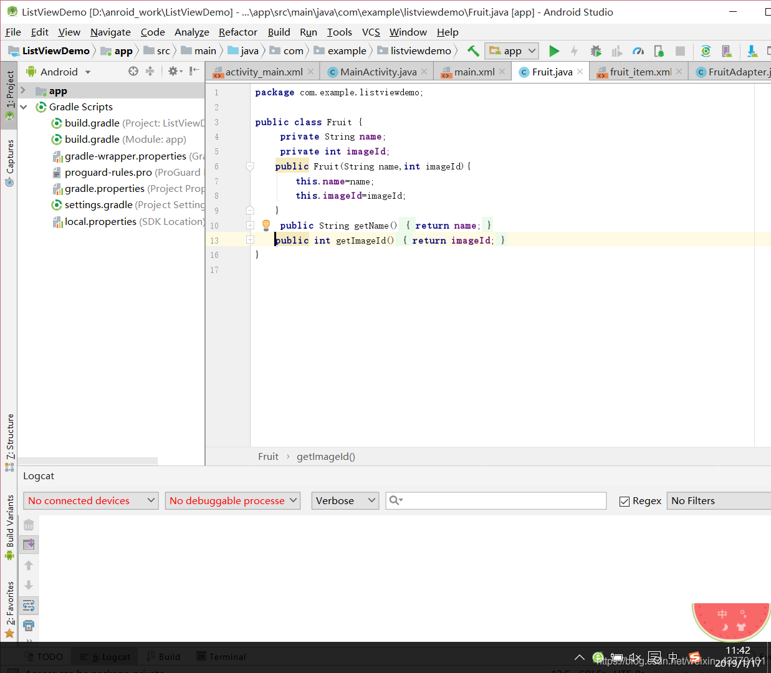Viewport: 771px width, 673px height.
Task: Open Project panel settings gear
Action: tap(175, 72)
